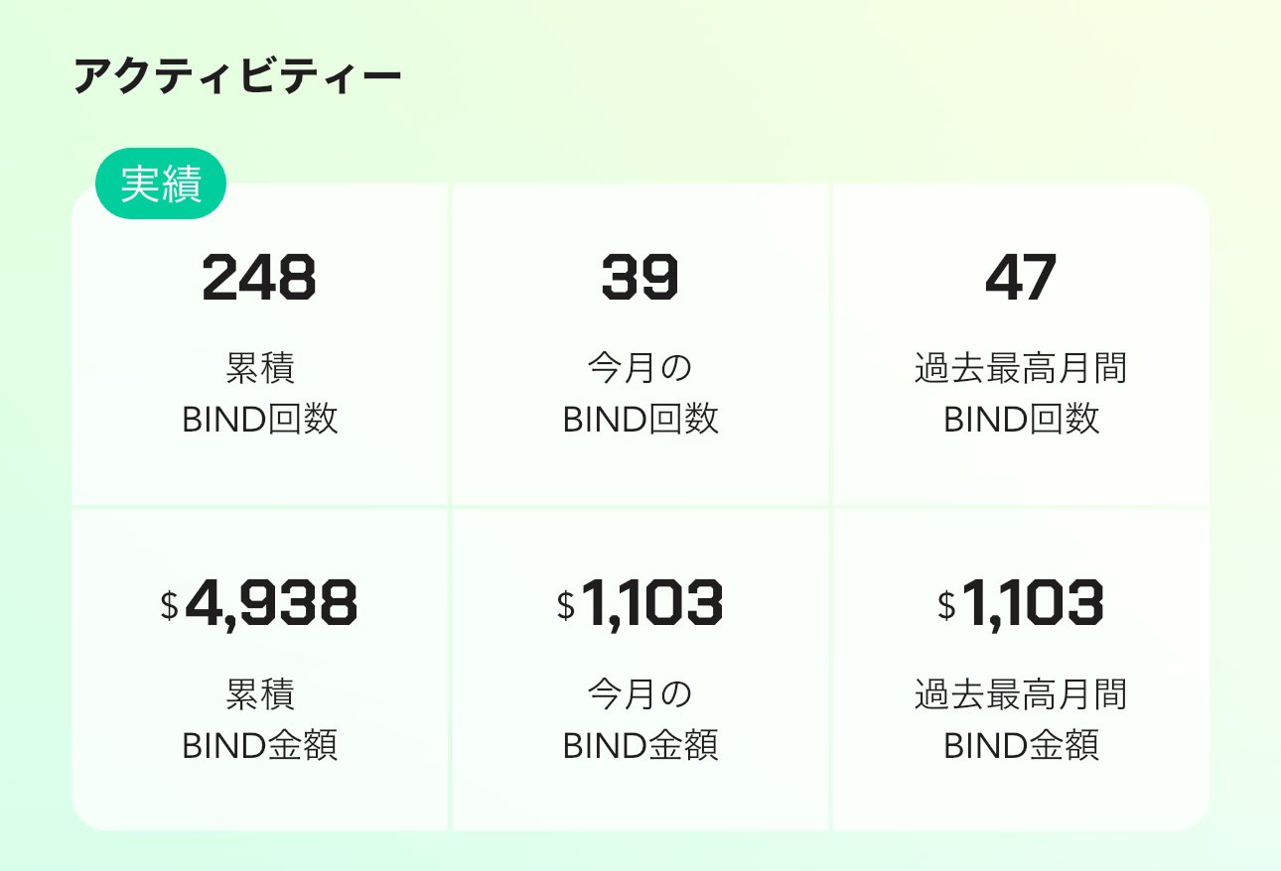Click the 累積 text under 4,938
Screen dimensions: 1281x871
click(260, 694)
